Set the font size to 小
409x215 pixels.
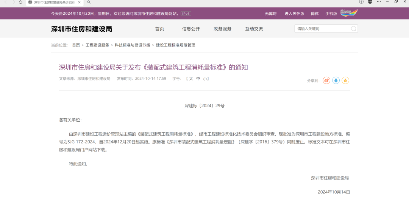tap(205, 79)
